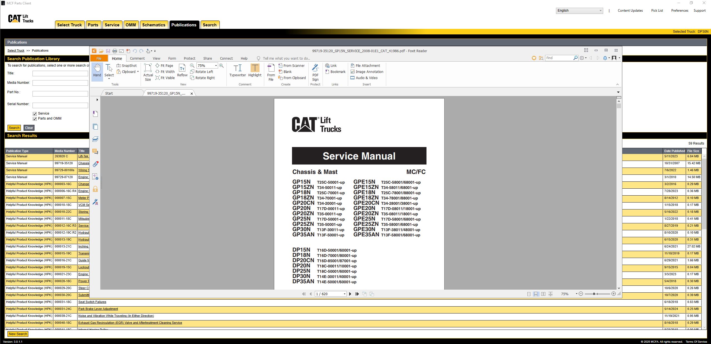Switch to facing pages view mode

pos(543,294)
